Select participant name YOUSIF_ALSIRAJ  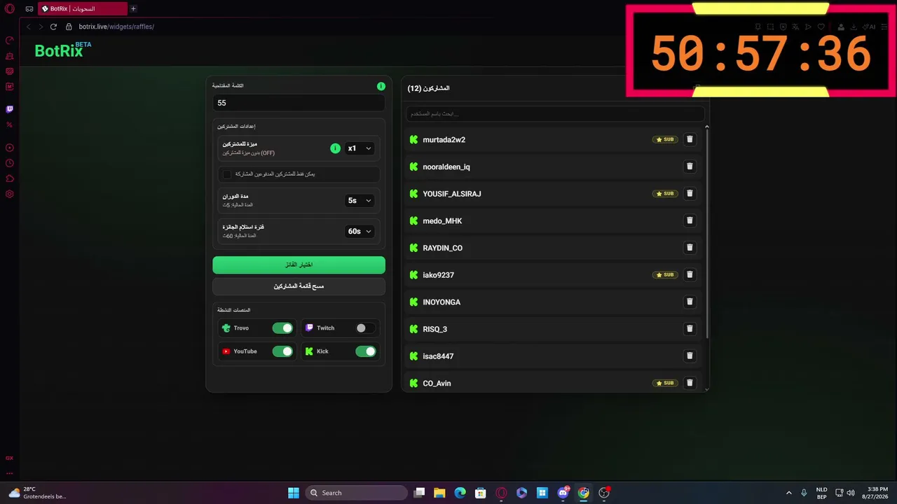tap(452, 194)
